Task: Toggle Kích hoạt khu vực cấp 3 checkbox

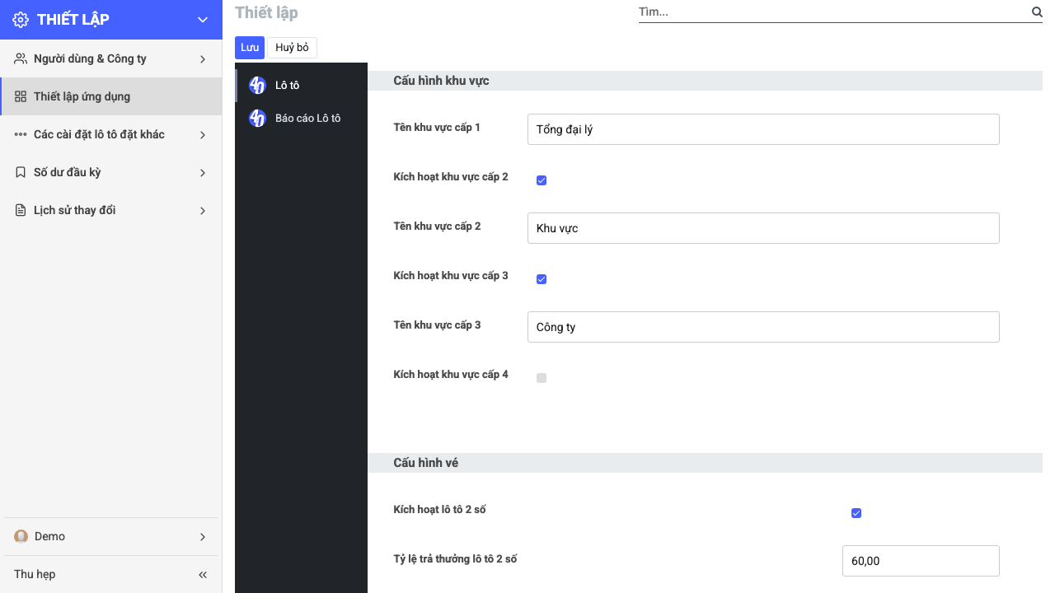Action: click(542, 279)
